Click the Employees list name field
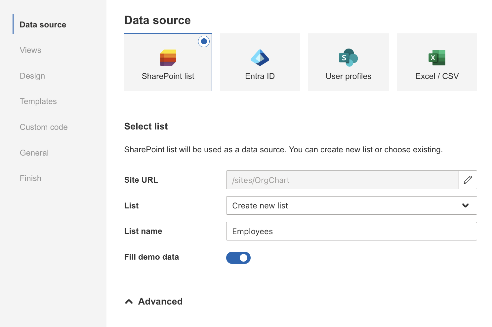Image resolution: width=492 pixels, height=327 pixels. (x=351, y=231)
